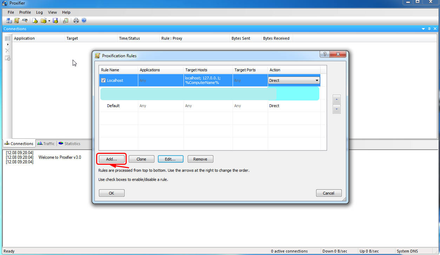The height and width of the screenshot is (255, 440).
Task: Click the 'Up 0 B/sec' status bar entry
Action: 369,251
